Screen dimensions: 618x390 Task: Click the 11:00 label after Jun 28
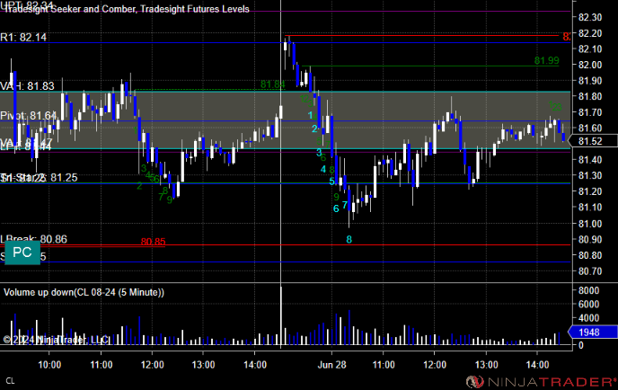pos(384,365)
